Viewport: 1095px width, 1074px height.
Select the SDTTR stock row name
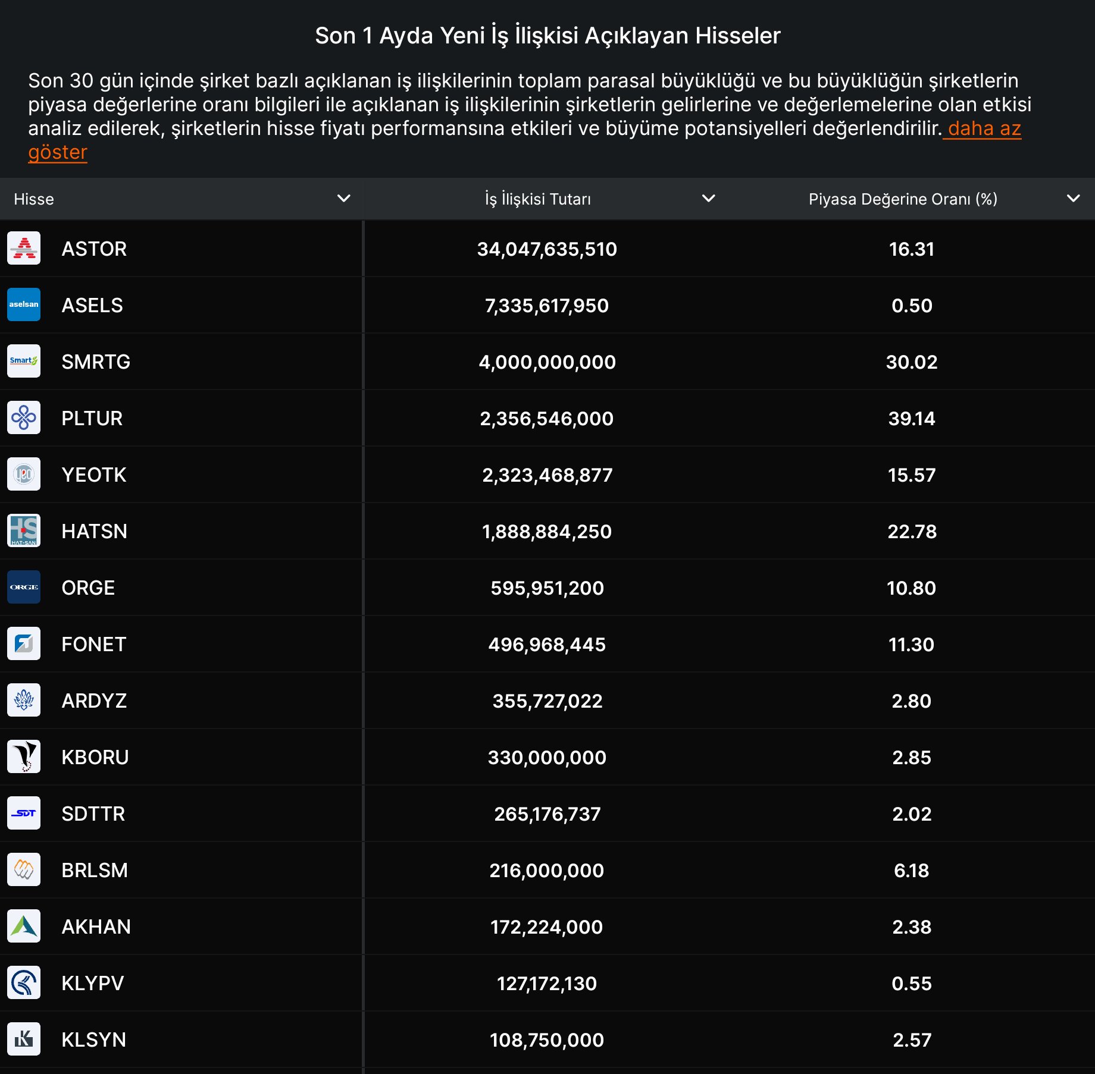pos(93,814)
